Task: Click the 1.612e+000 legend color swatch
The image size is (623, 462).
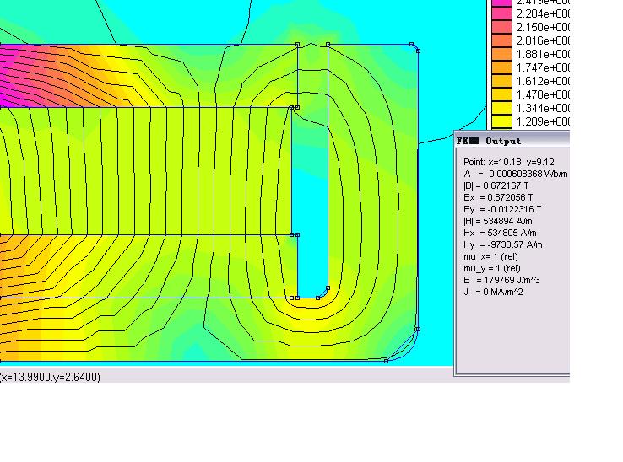Action: click(x=501, y=81)
